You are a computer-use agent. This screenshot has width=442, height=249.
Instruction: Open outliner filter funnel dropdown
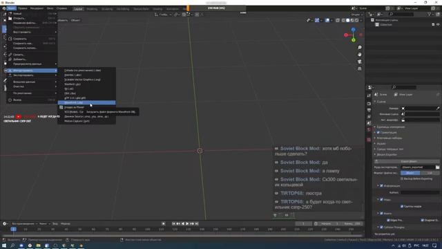point(430,14)
